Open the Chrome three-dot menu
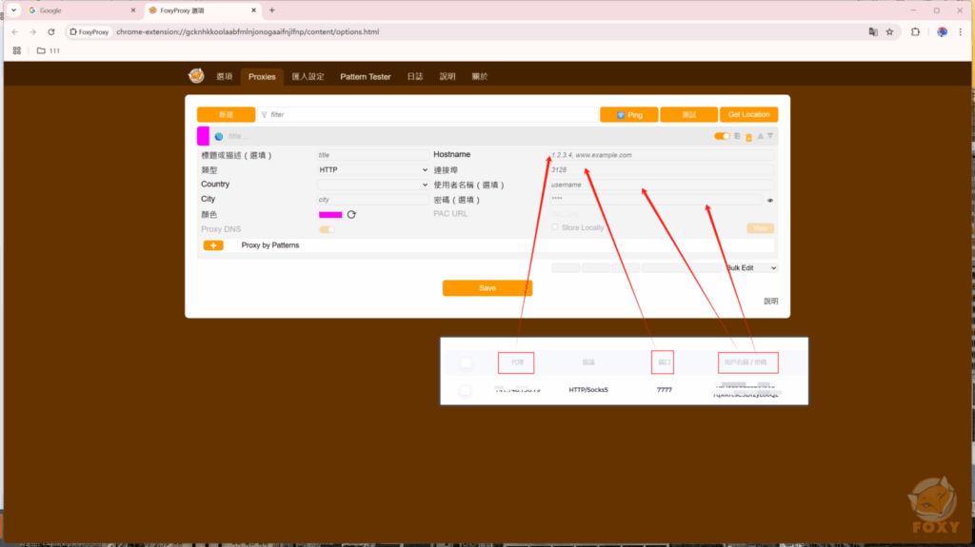975x547 pixels. tap(960, 31)
